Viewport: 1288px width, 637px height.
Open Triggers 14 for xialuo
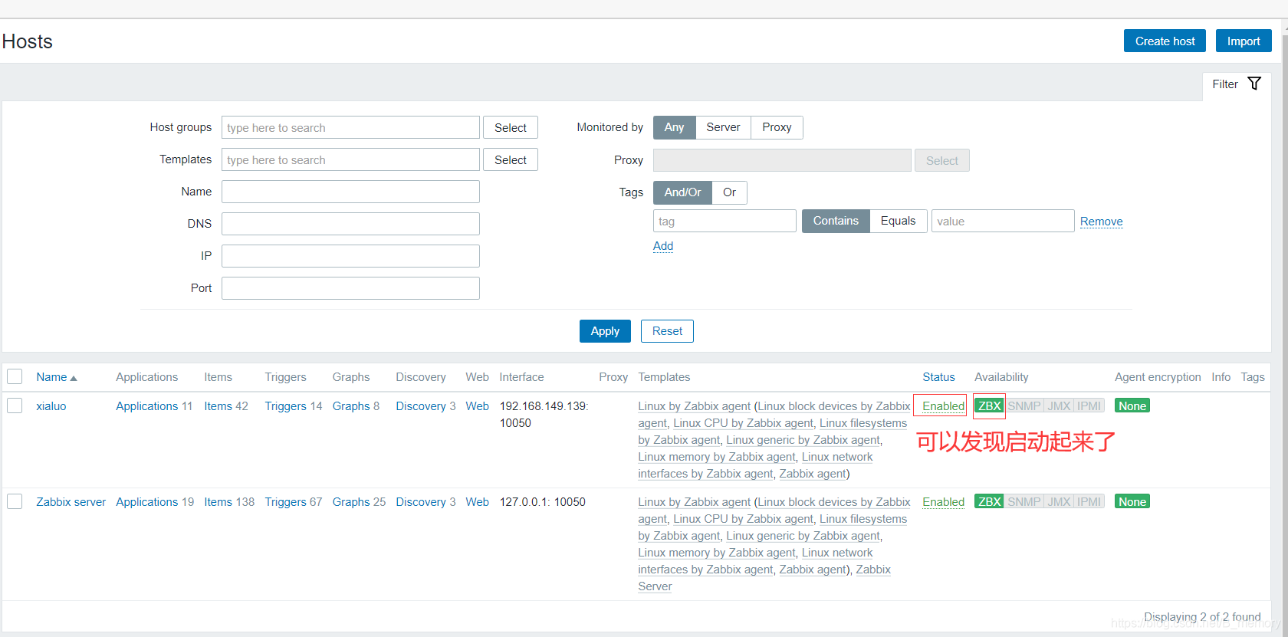[x=285, y=406]
